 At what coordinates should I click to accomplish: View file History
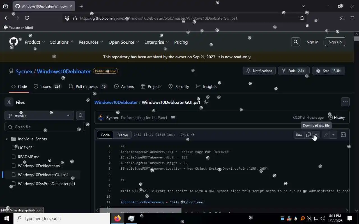[337, 118]
